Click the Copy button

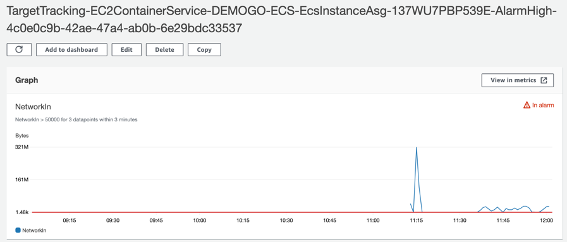click(x=204, y=50)
